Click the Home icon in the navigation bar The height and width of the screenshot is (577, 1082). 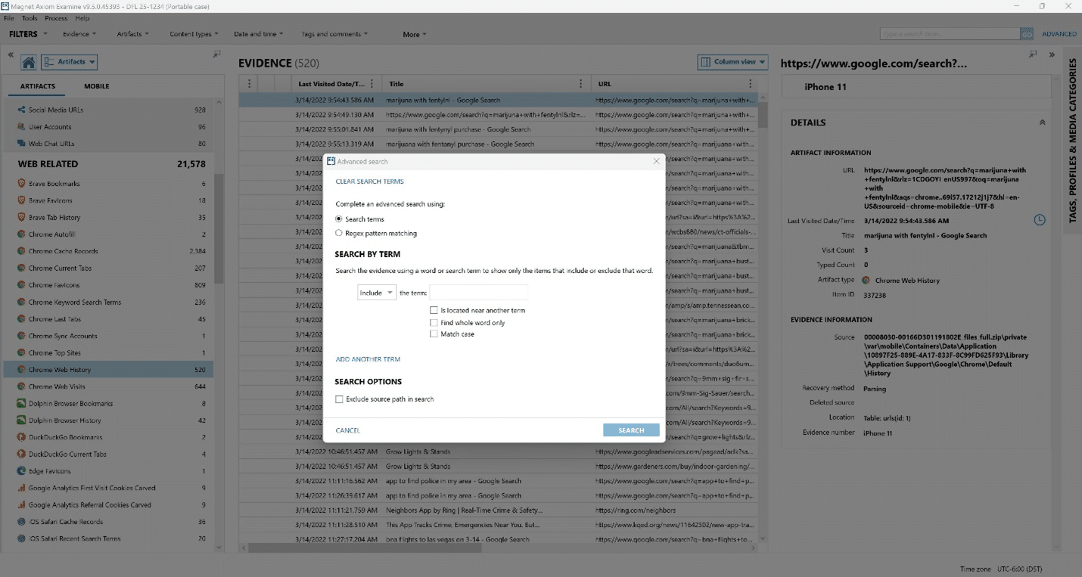tap(30, 61)
